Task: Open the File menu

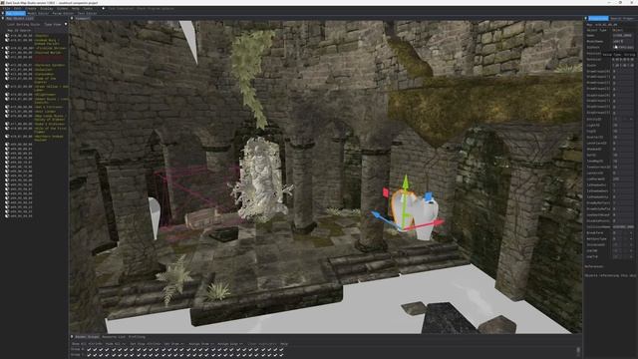Action: point(7,9)
